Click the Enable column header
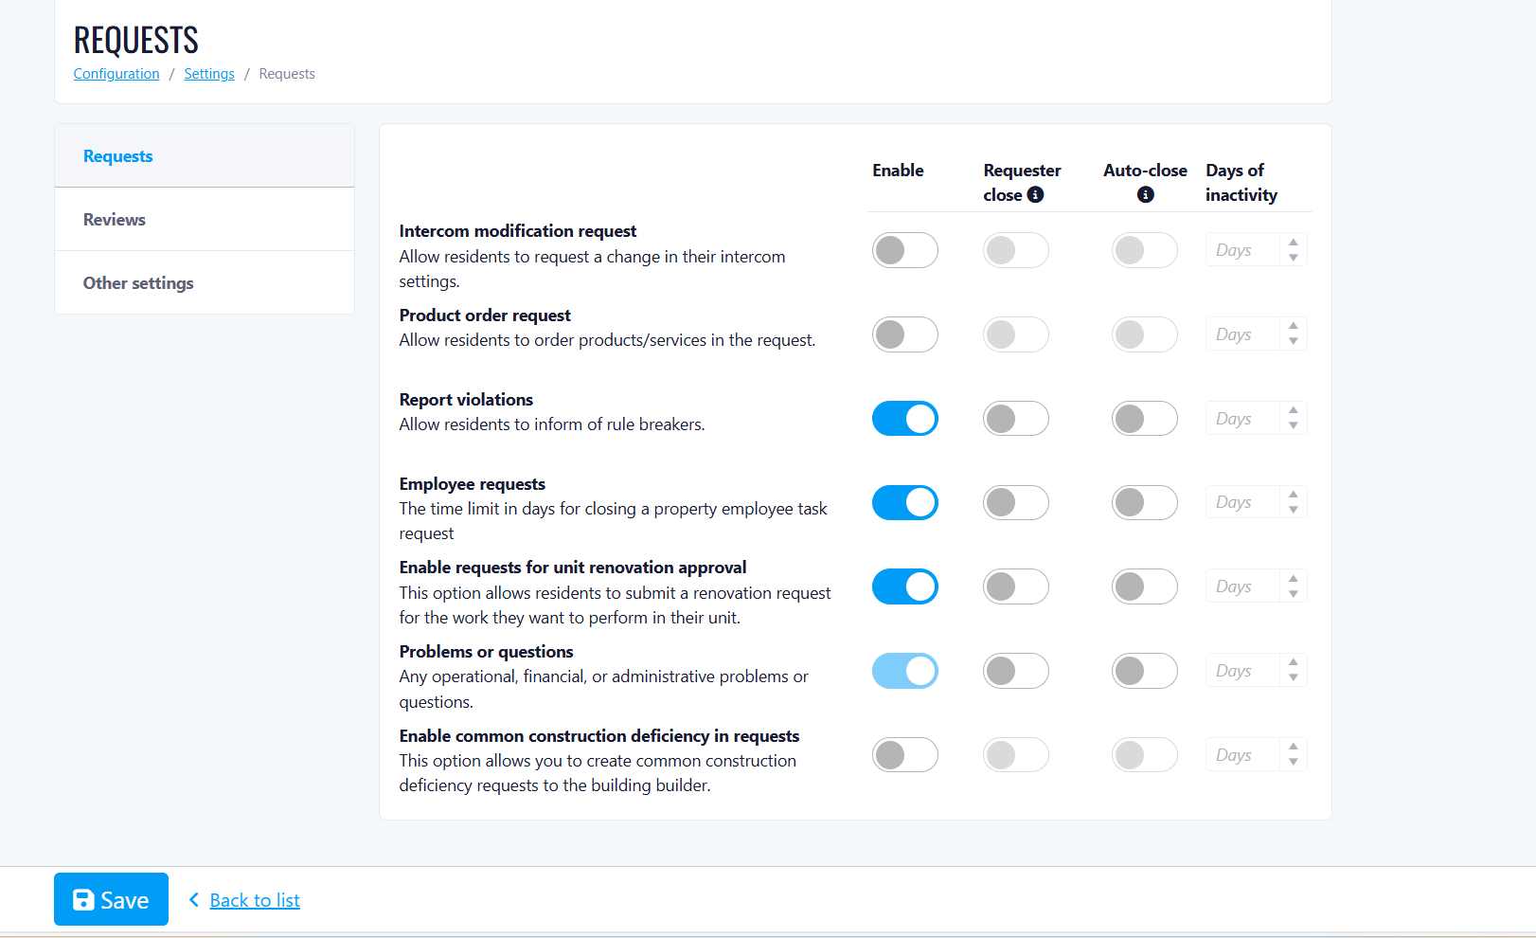The height and width of the screenshot is (938, 1536). click(898, 171)
